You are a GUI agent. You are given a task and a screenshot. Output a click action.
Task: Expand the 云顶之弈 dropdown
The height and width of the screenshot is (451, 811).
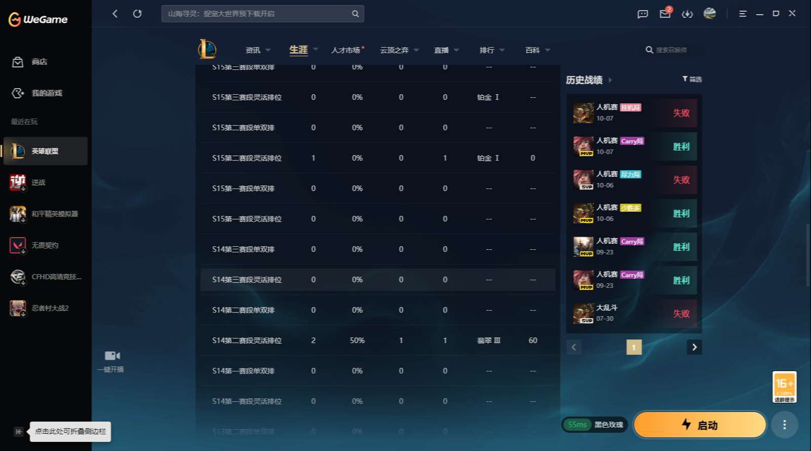399,50
